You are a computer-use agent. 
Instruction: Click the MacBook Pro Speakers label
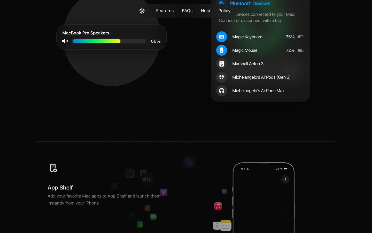(x=86, y=33)
